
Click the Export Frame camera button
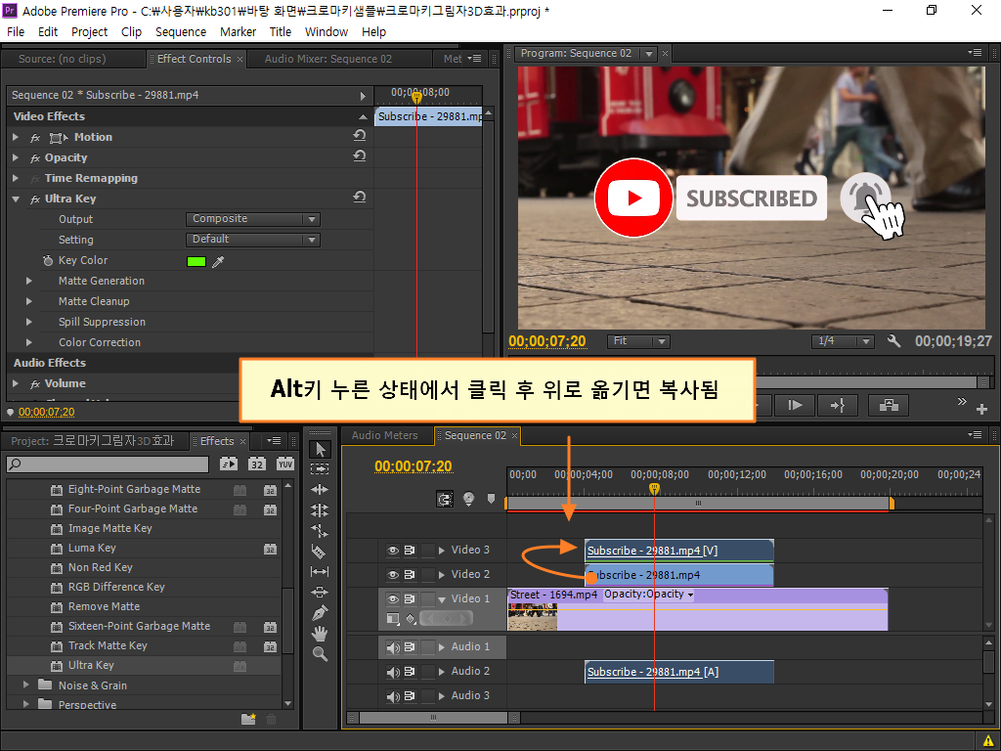(889, 405)
